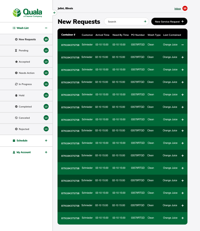Click the My Account person icon
Viewport: 200px width, 231px height.
coord(14,152)
